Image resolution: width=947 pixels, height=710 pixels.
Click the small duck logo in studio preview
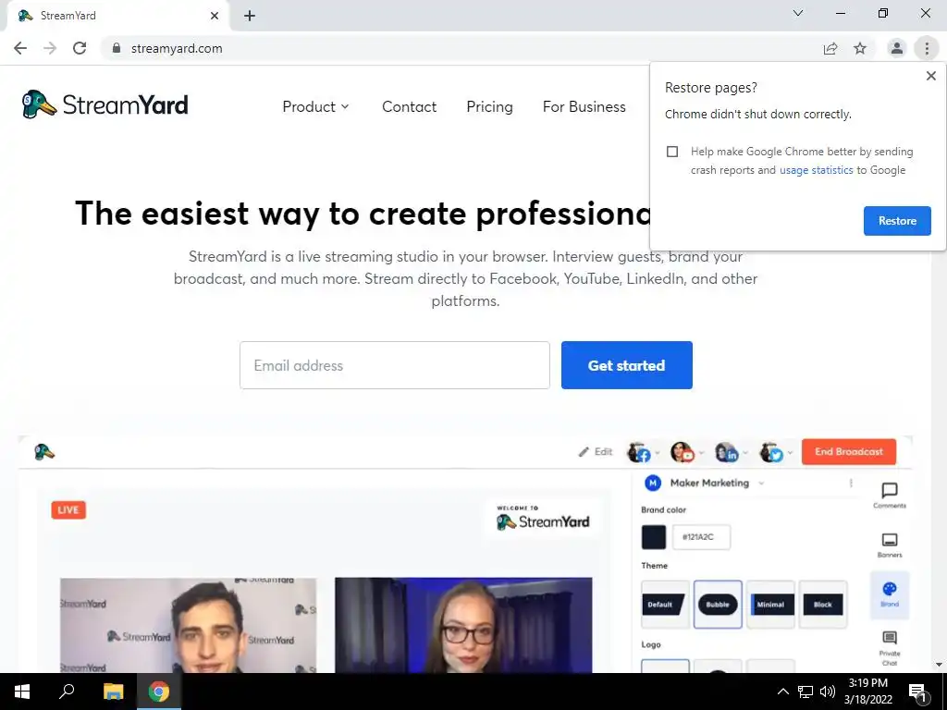pos(44,452)
